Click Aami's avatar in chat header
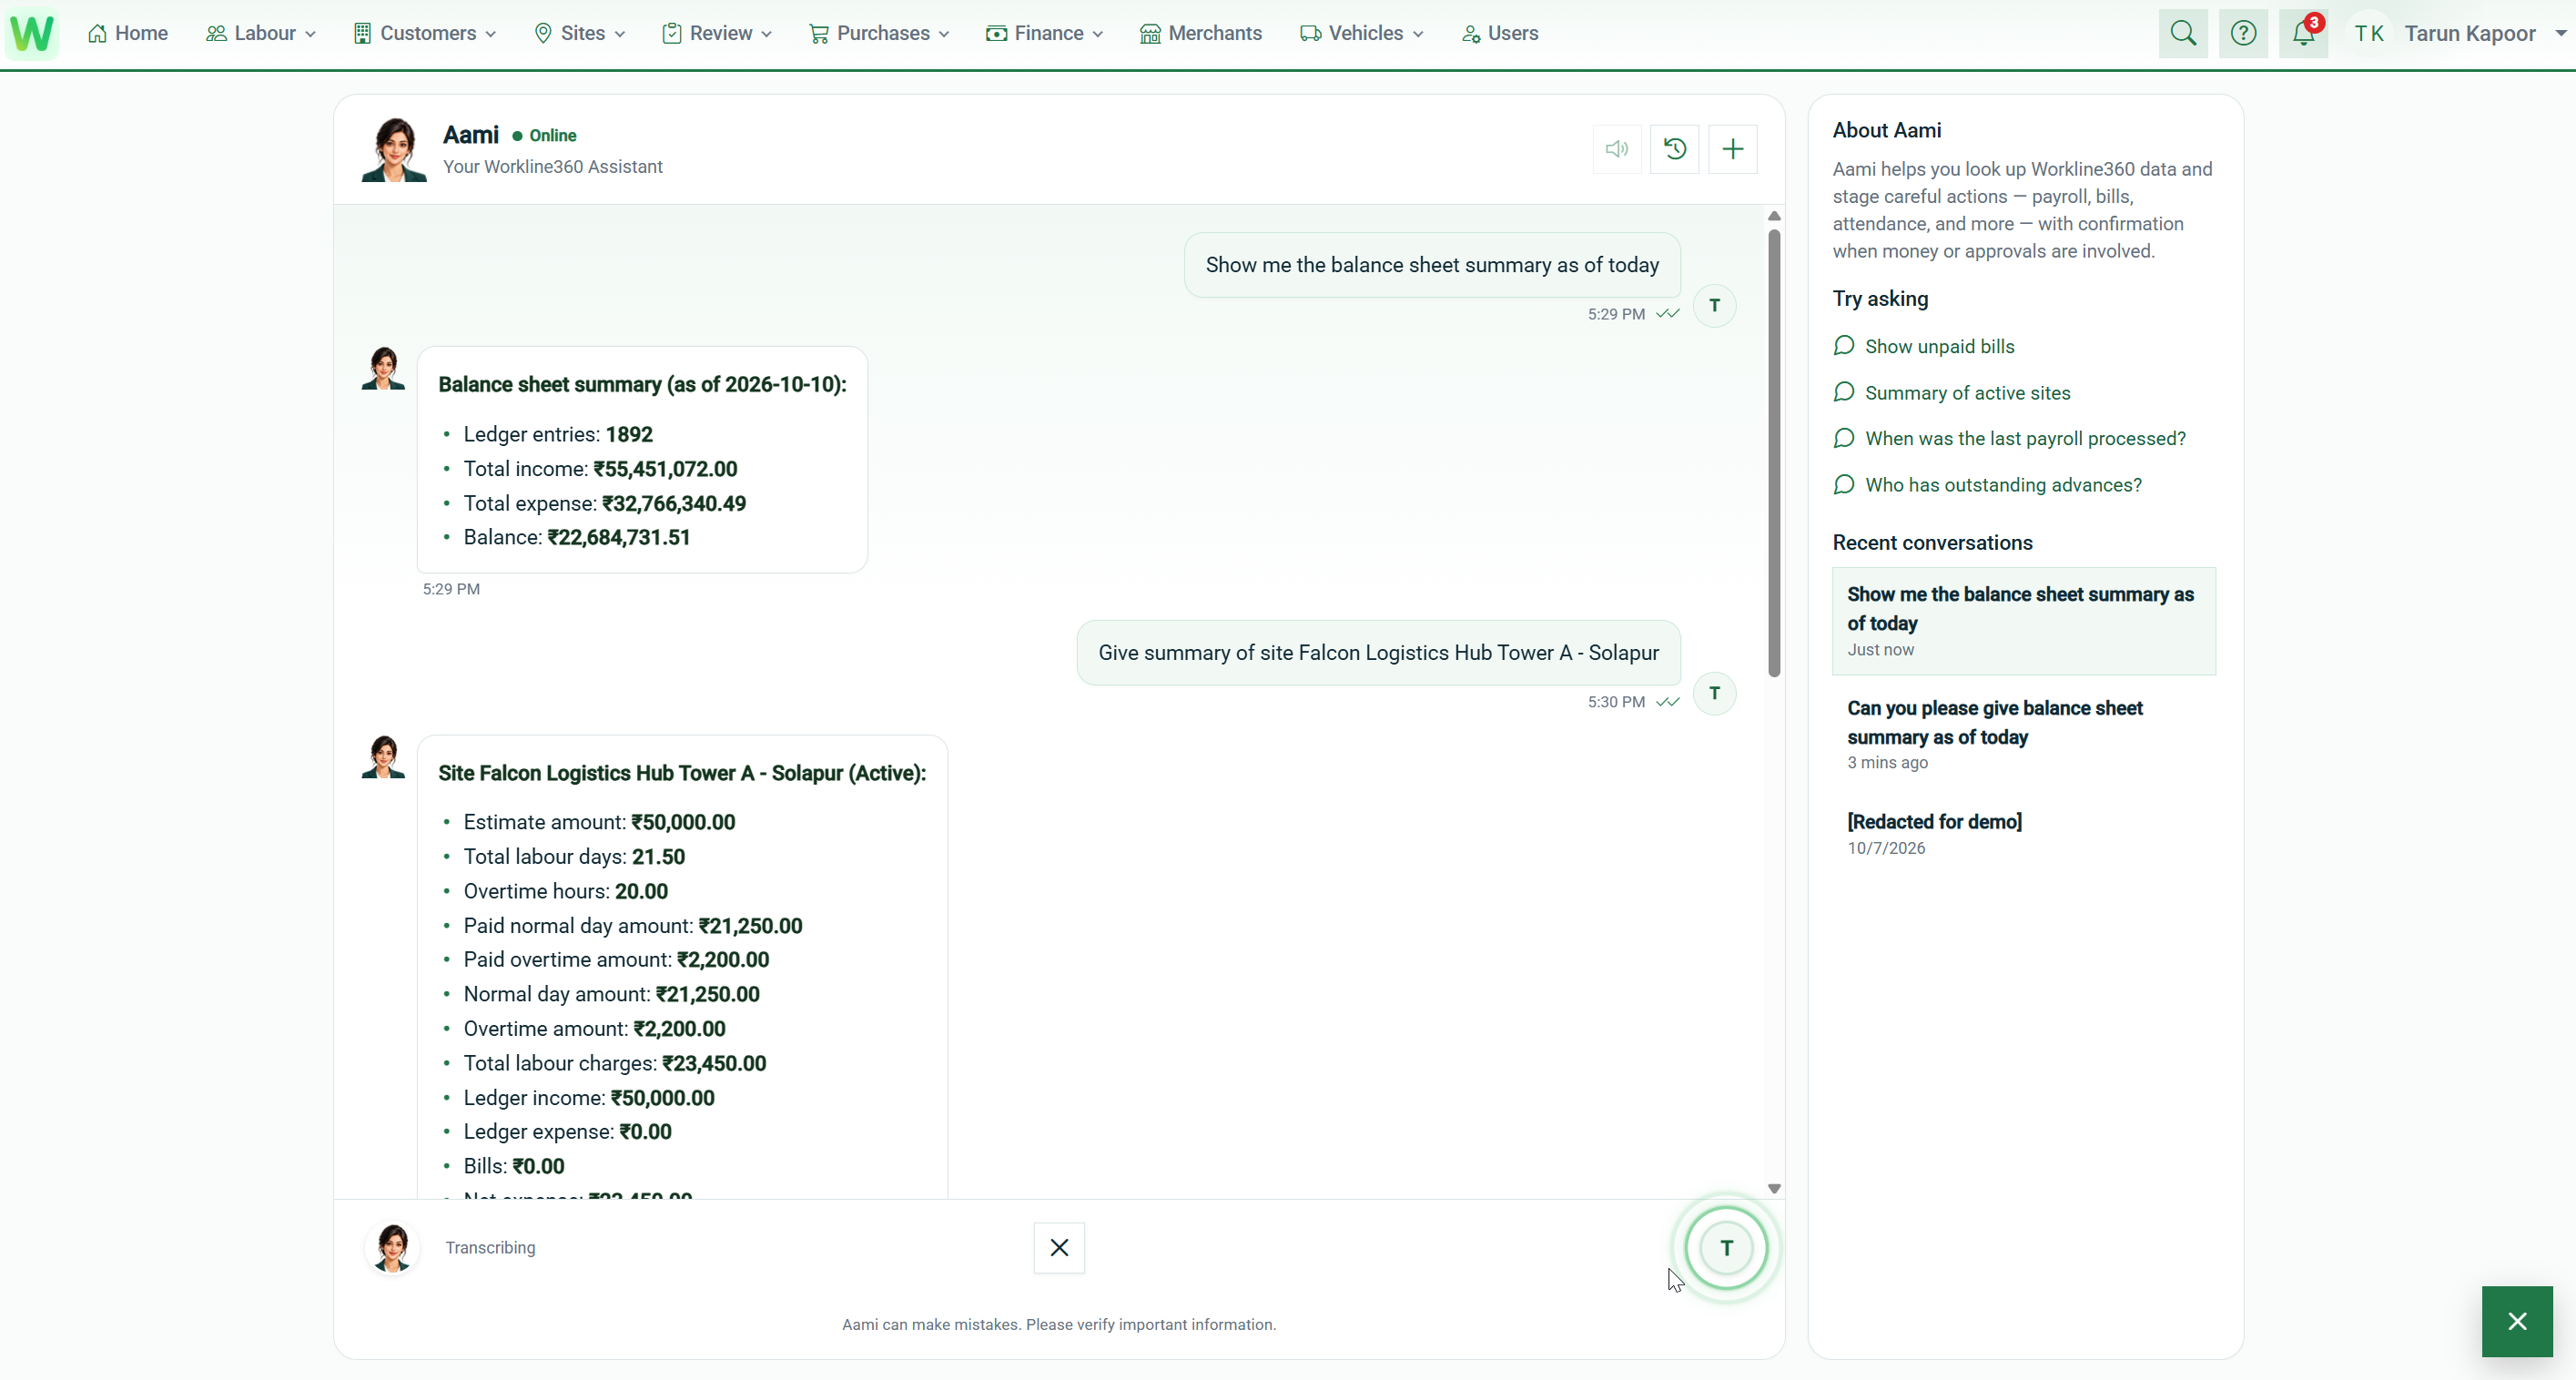The image size is (2576, 1380). (x=394, y=149)
